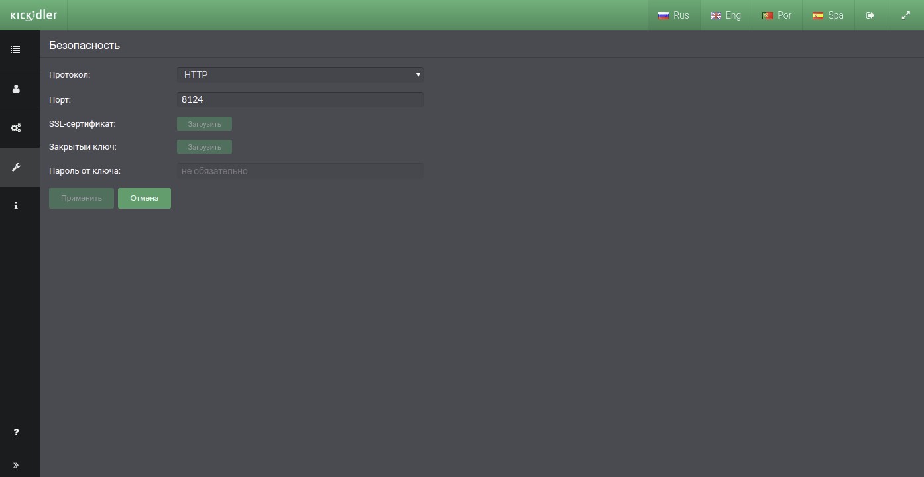Open the gears settings sidebar icon
This screenshot has width=924, height=477.
pos(16,128)
